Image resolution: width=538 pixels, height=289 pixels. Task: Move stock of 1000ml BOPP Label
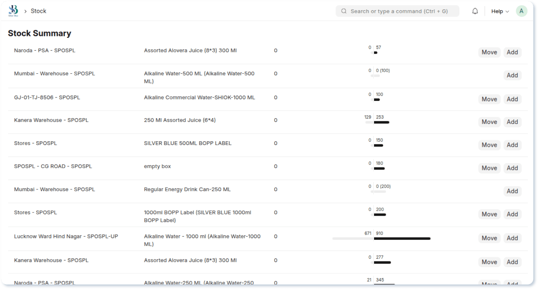click(x=489, y=214)
